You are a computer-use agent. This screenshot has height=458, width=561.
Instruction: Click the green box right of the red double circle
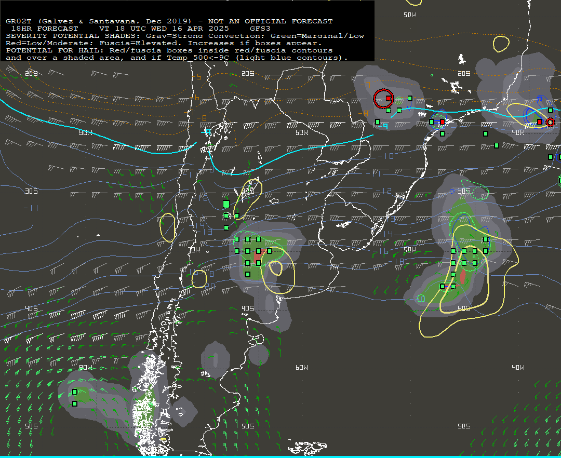[410, 98]
